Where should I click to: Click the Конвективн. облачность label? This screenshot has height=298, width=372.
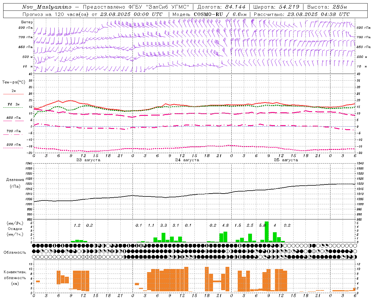[15, 275]
